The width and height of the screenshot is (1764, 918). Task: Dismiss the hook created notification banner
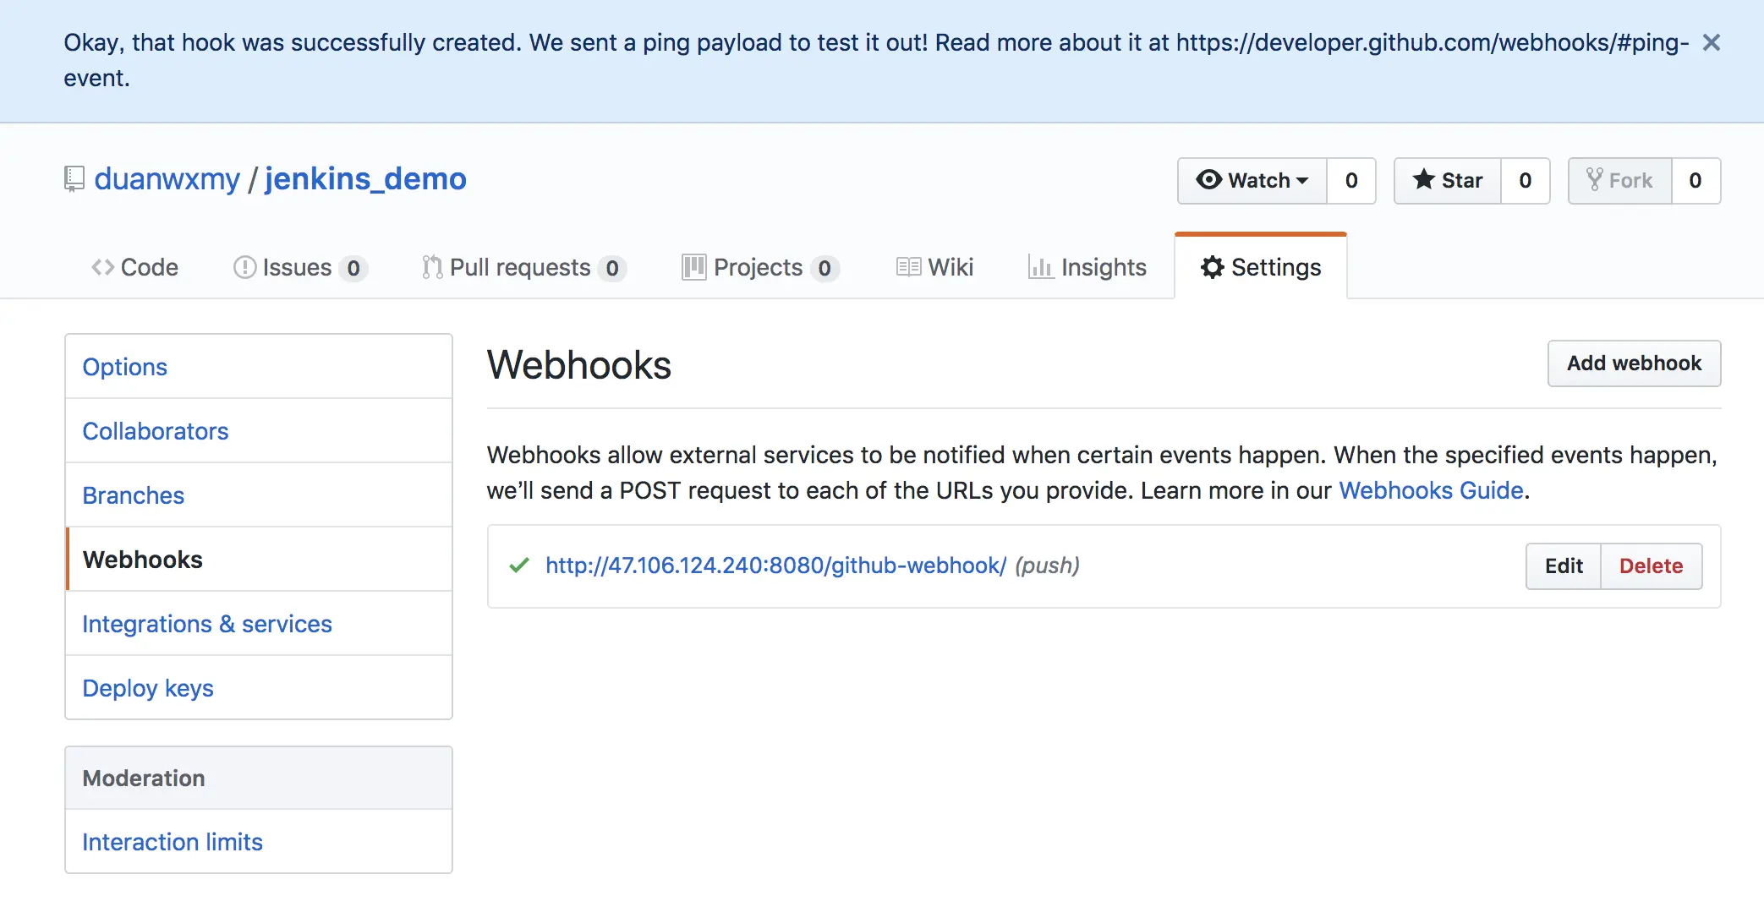click(x=1711, y=42)
